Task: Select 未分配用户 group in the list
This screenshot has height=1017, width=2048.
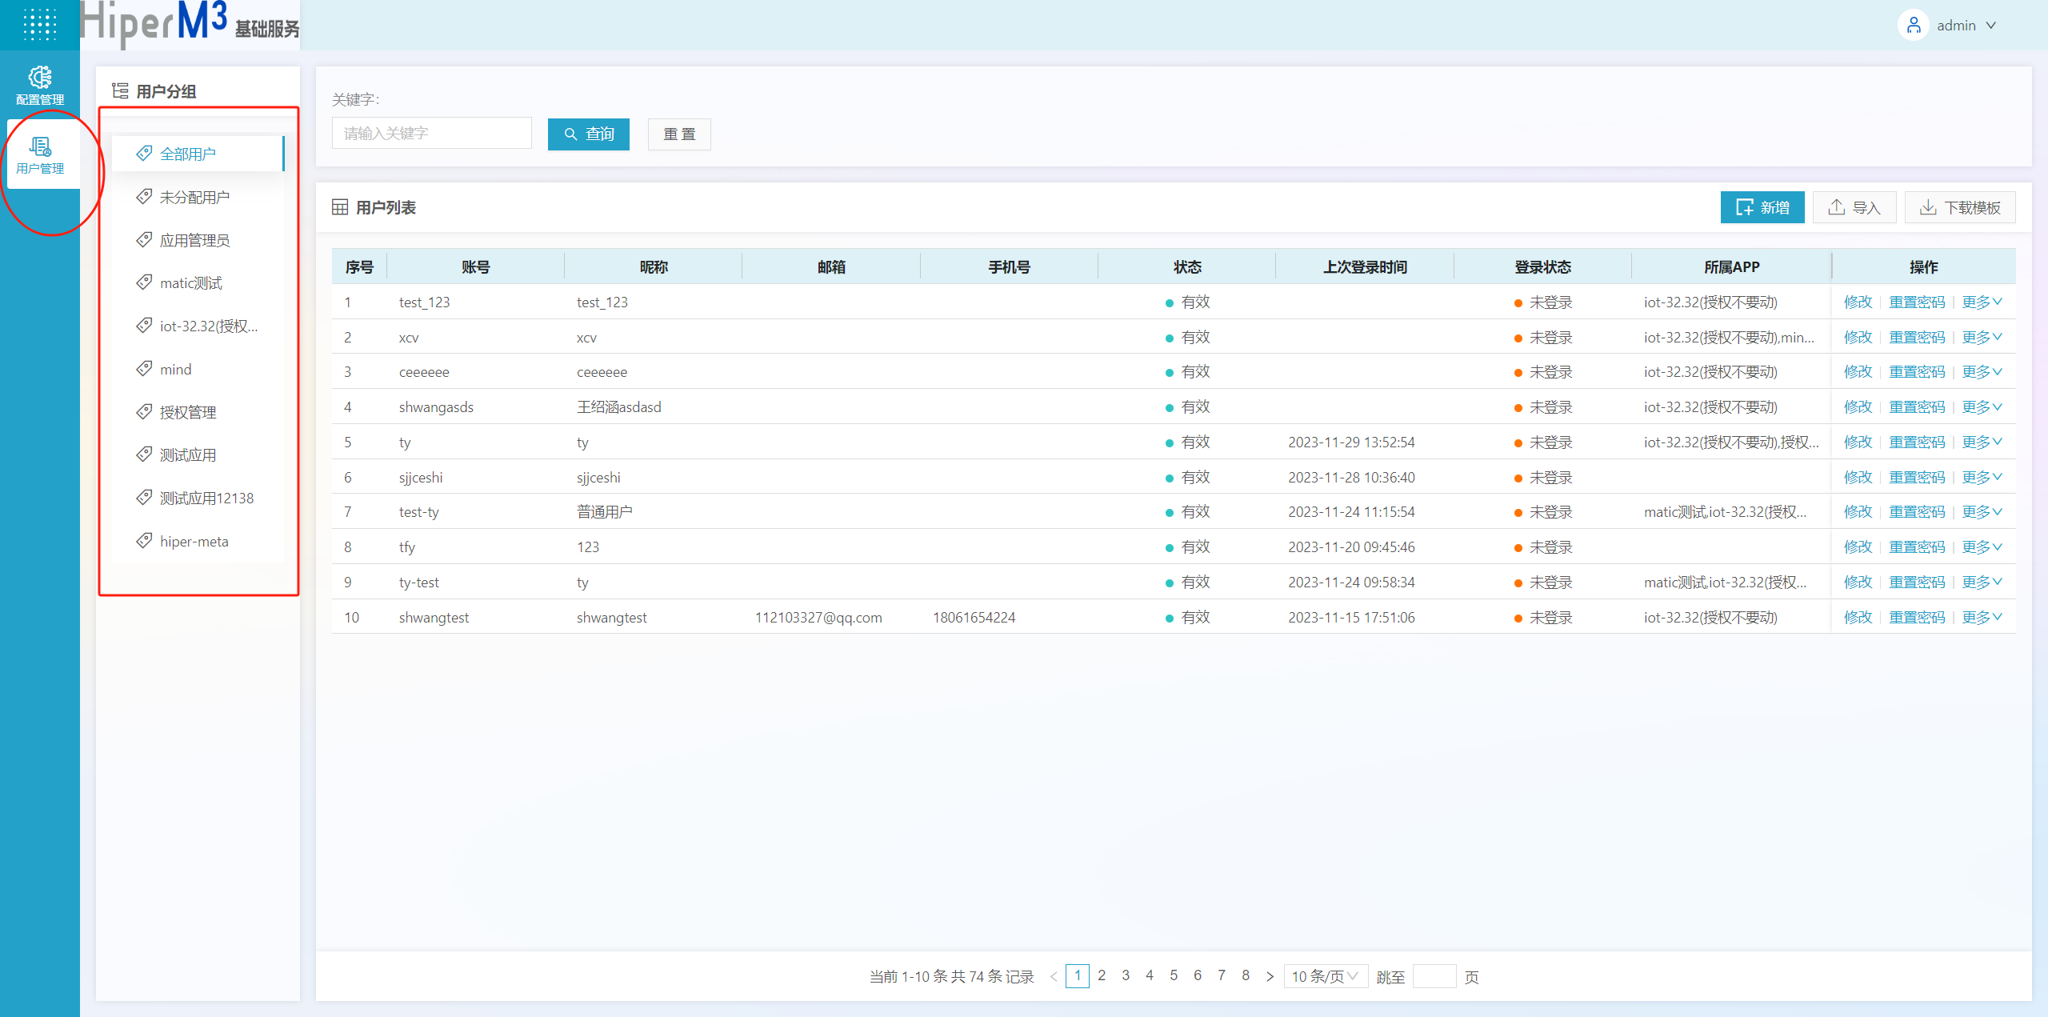Action: (194, 198)
